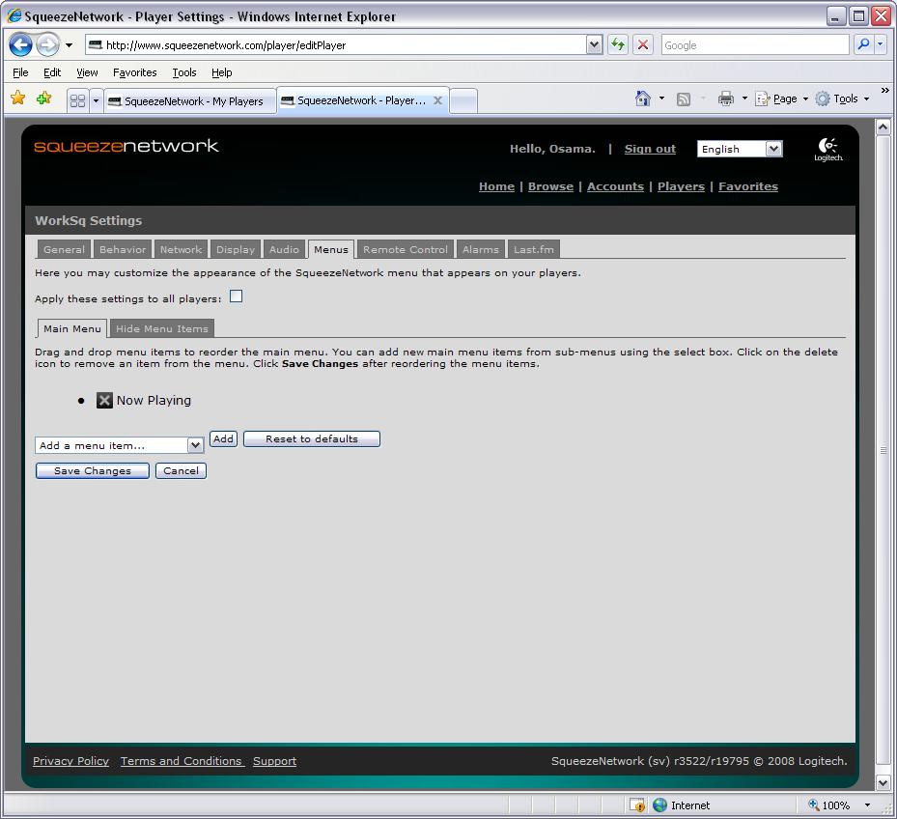Click the browser Back arrow button
The height and width of the screenshot is (819, 897).
[x=21, y=45]
